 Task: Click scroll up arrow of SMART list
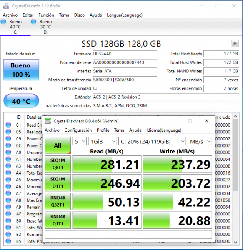coord(235,116)
